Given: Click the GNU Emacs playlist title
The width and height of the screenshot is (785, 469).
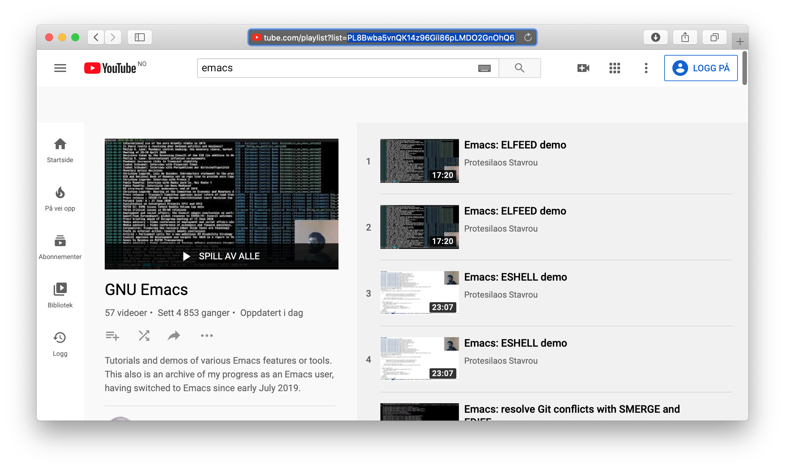Looking at the screenshot, I should pos(146,290).
